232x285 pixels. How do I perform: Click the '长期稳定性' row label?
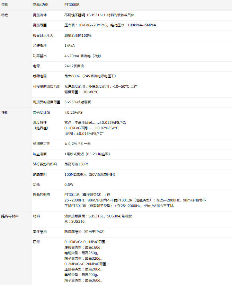pos(42,144)
